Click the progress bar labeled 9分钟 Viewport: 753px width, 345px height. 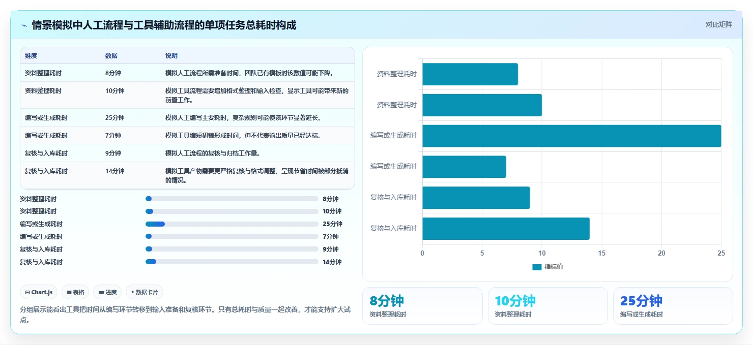pyautogui.click(x=232, y=249)
